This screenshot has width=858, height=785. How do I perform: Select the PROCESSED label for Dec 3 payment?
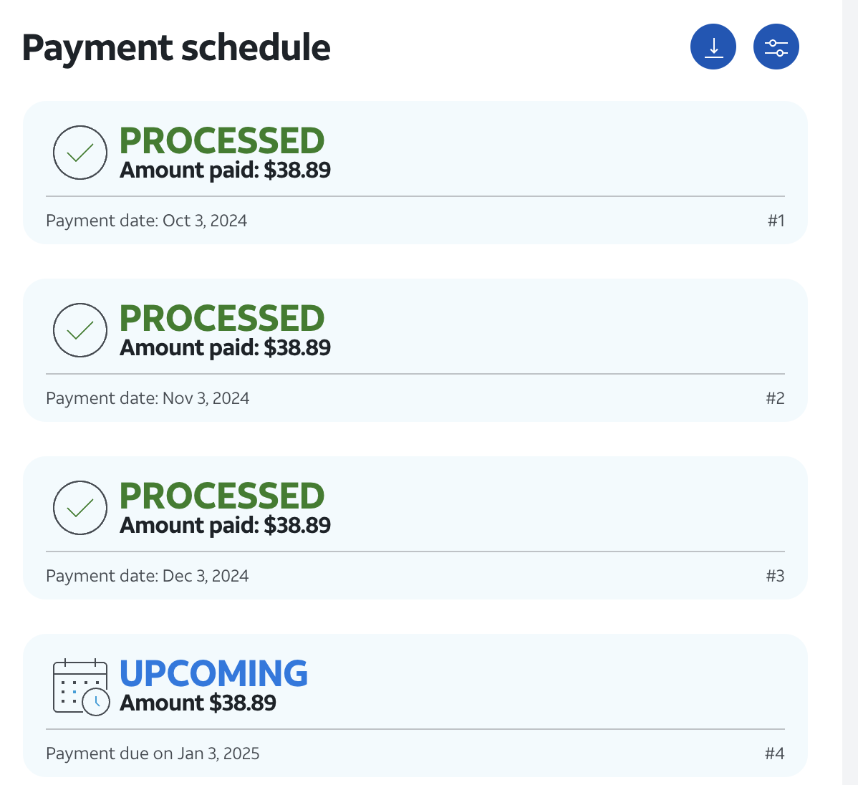point(222,496)
